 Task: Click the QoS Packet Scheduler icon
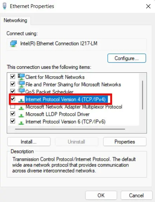[x=21, y=91]
